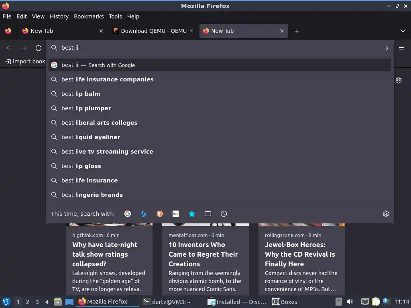This screenshot has height=308, width=411.
Task: Open search settings gear in suggestions panel
Action: point(386,214)
